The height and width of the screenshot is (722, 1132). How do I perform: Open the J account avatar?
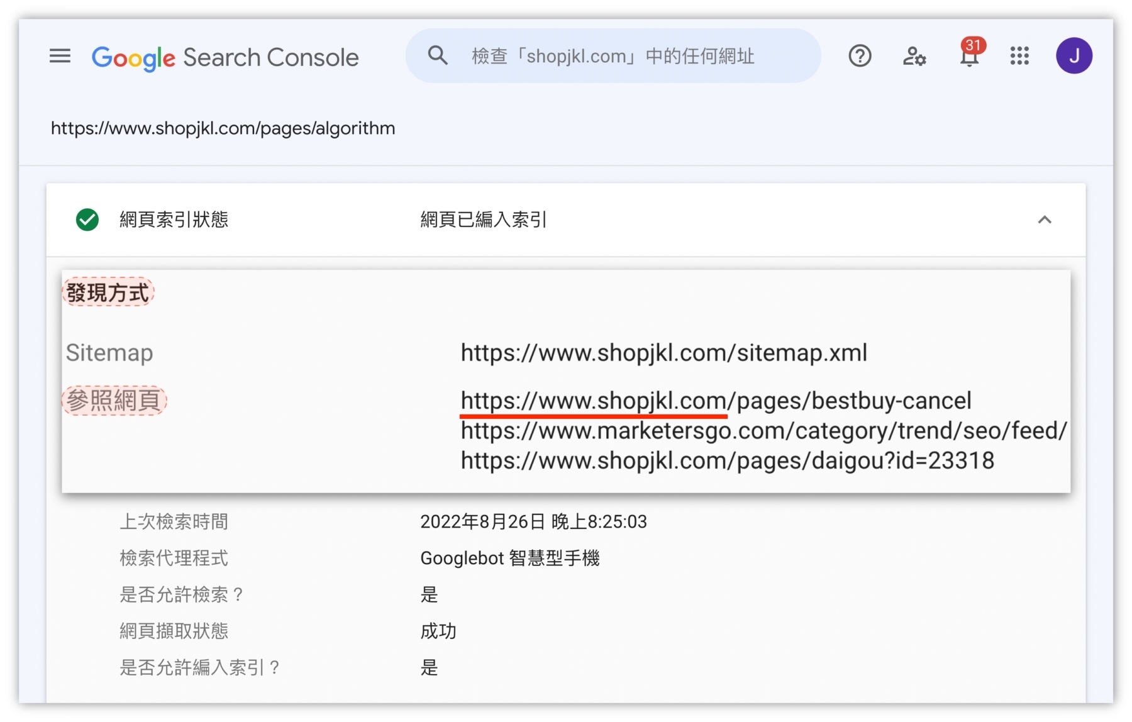(1074, 56)
